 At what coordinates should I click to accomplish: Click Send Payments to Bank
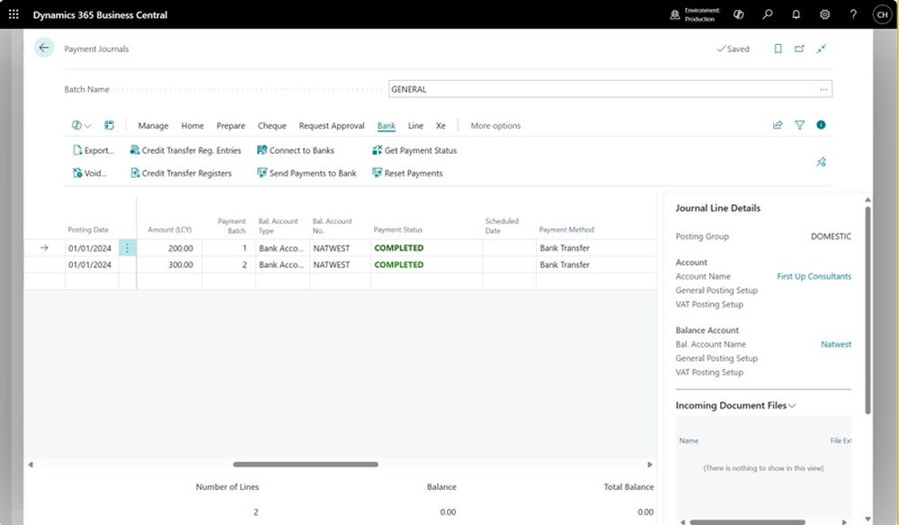[x=307, y=174]
